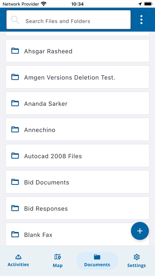Open the Bid Responses folder
This screenshot has width=155, height=276.
point(77,208)
